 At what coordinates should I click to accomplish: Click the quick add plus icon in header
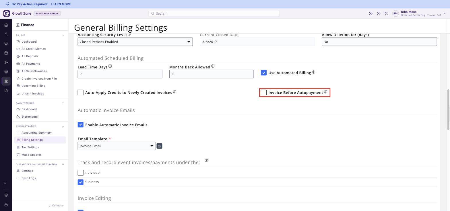(371, 13)
